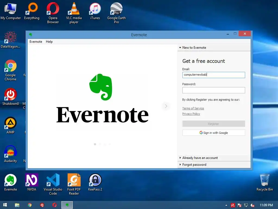The image size is (278, 209).
Task: Minimize the Evernote window
Action: coord(228,34)
